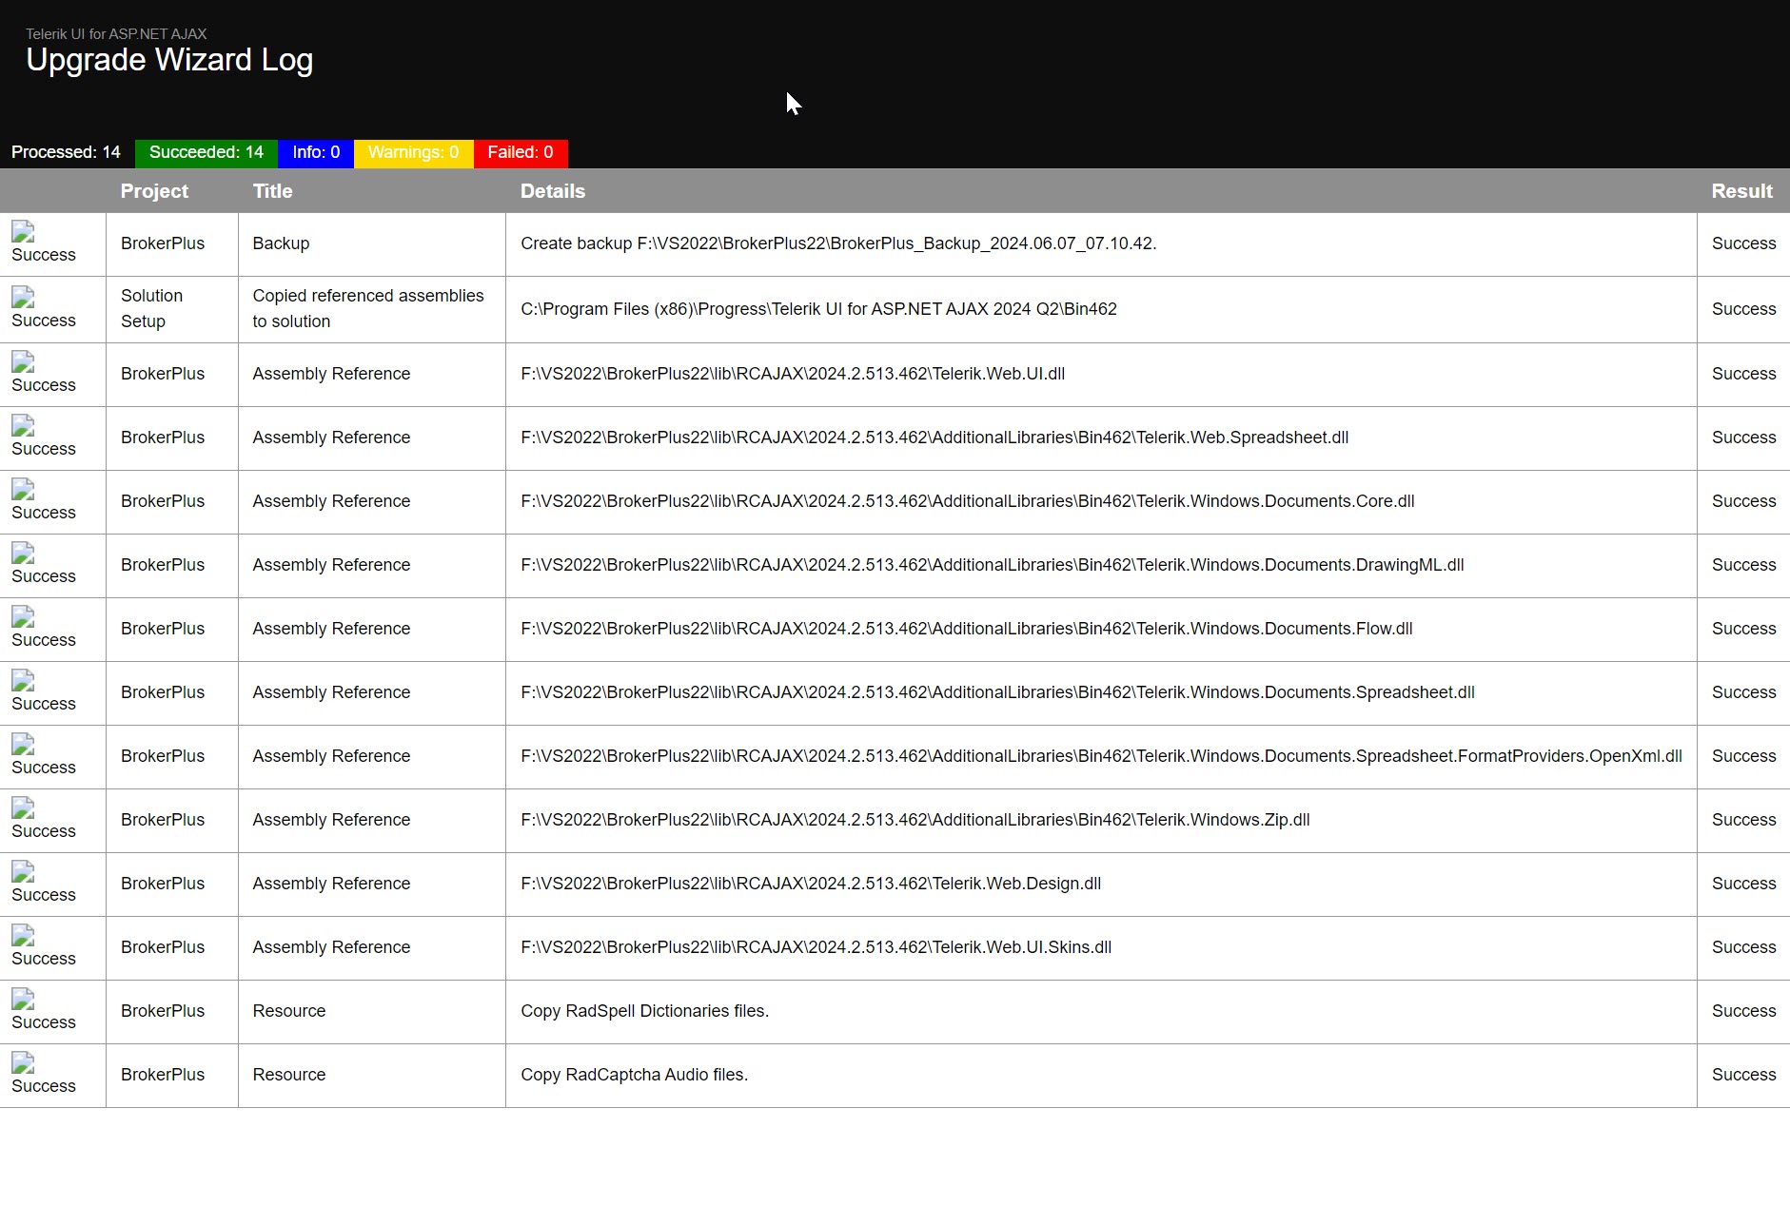This screenshot has height=1206, width=1790.
Task: Click the Success result in the Backup row
Action: coord(1743,243)
